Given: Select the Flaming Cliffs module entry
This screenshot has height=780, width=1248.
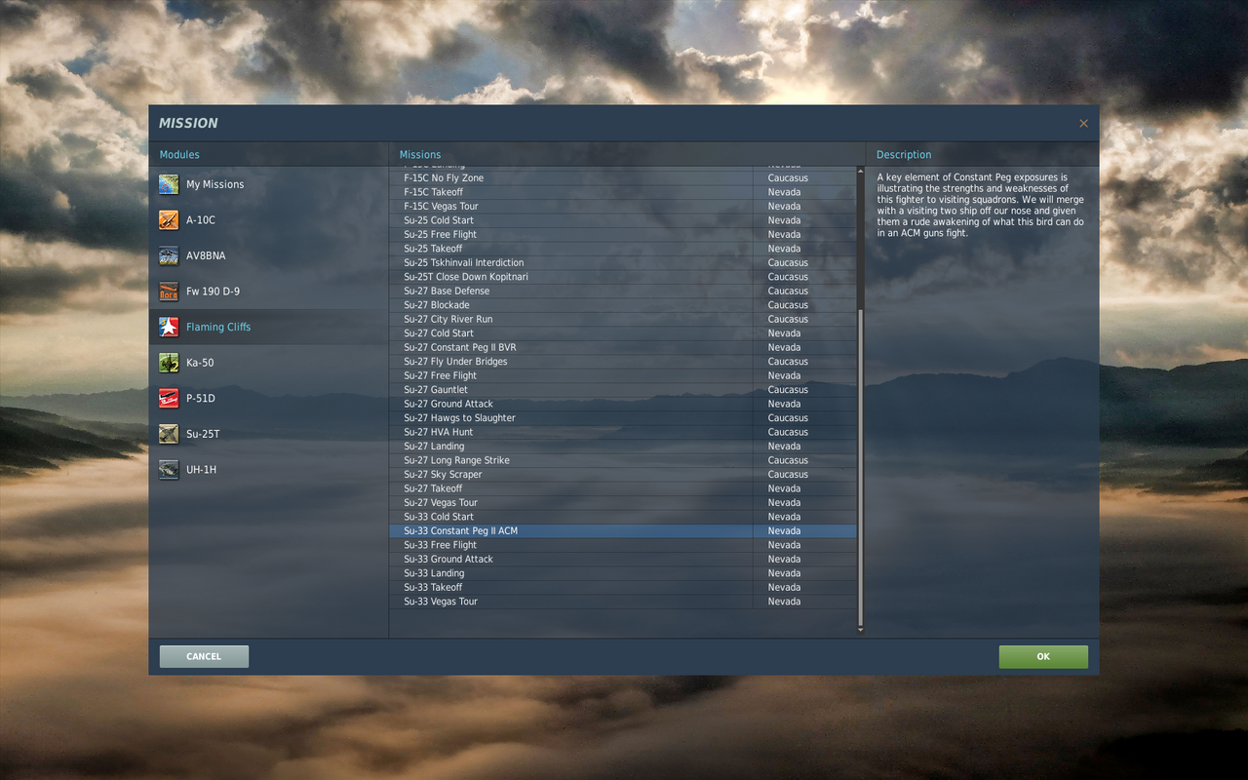Looking at the screenshot, I should [217, 327].
